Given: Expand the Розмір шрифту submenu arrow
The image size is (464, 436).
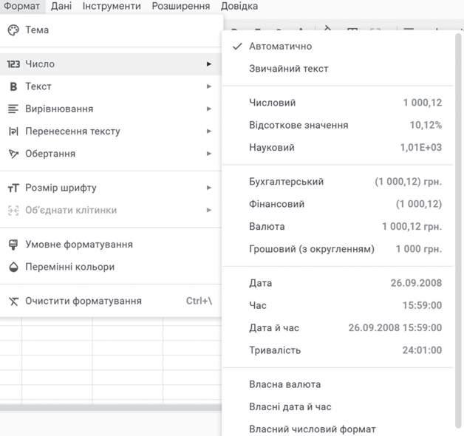Looking at the screenshot, I should (209, 188).
